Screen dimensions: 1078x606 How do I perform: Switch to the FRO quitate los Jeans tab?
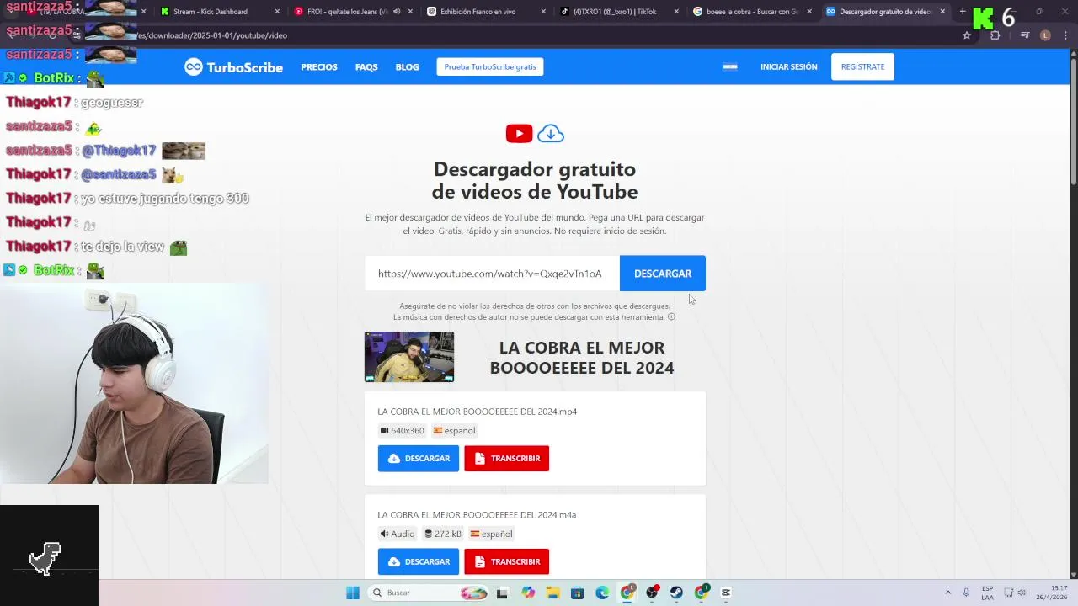point(354,12)
